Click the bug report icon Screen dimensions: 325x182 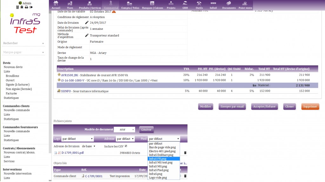[22, 7]
